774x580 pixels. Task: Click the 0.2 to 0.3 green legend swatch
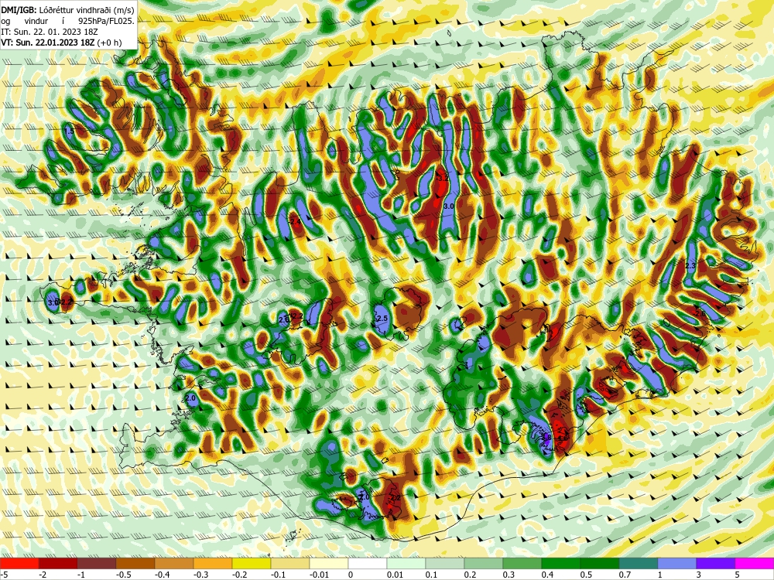(484, 563)
